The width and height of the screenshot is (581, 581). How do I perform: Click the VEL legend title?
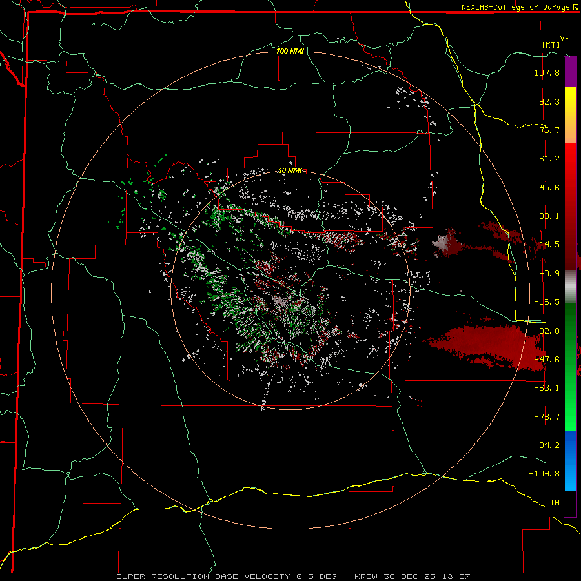click(567, 39)
